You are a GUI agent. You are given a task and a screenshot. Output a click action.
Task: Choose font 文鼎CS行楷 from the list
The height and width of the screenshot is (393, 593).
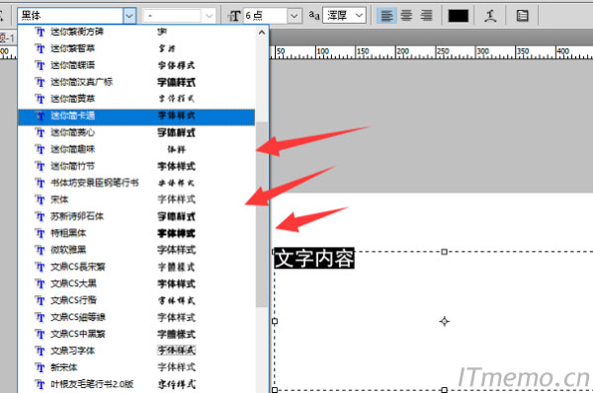(x=136, y=300)
